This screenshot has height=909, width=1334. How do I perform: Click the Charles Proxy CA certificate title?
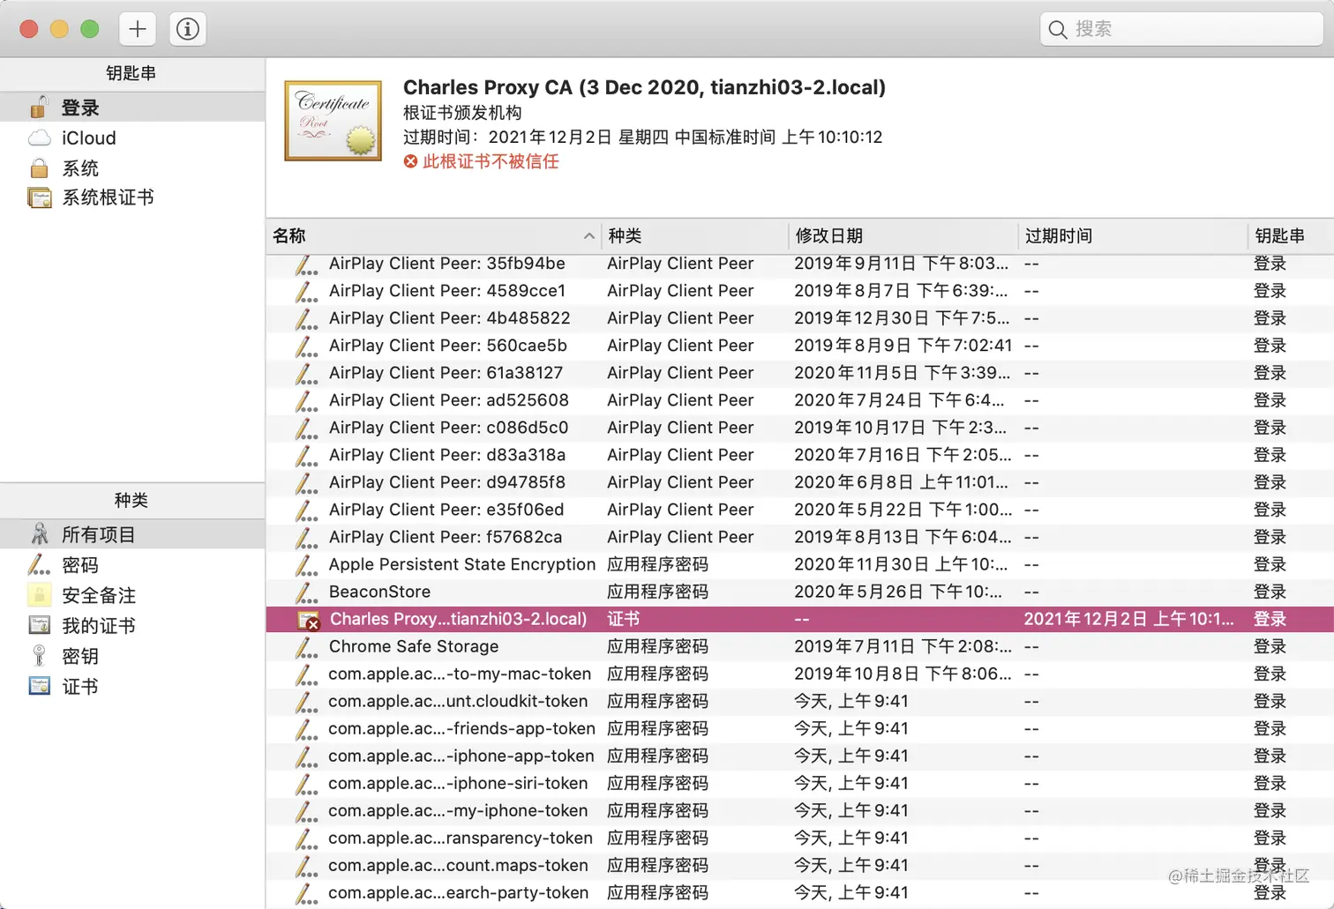pyautogui.click(x=644, y=87)
